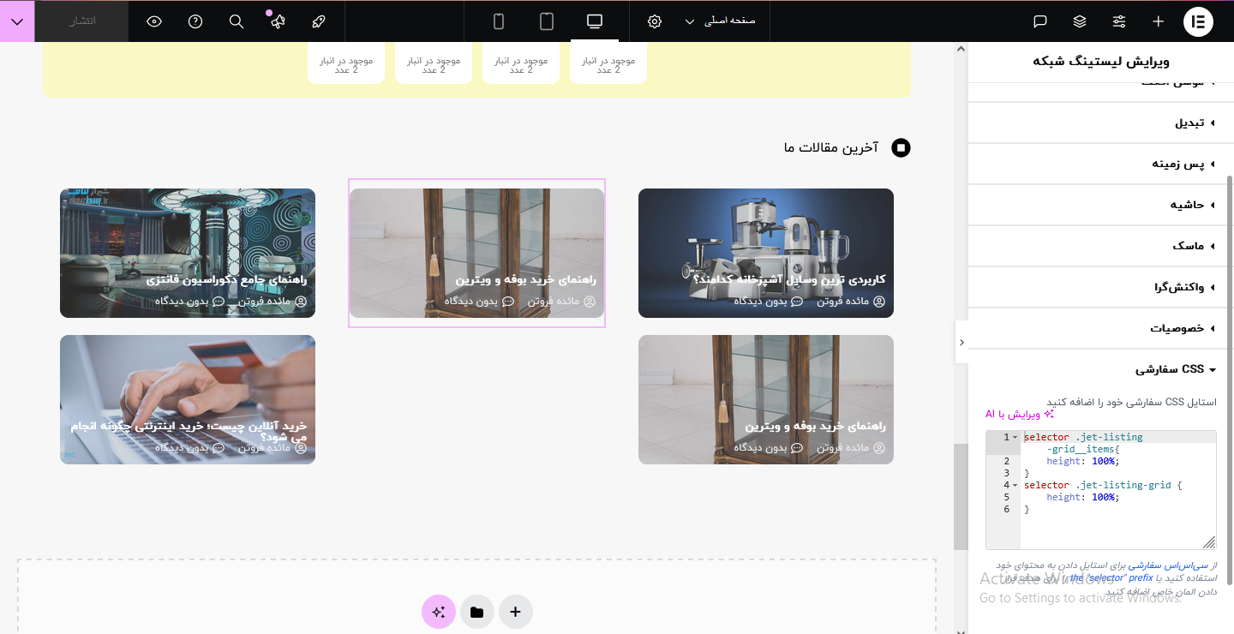Click the plus icon to add an element
Screen dimensions: 1234x634
tap(1158, 21)
